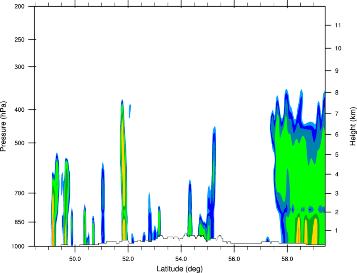Select the 300 pressure tick label

click(19, 67)
